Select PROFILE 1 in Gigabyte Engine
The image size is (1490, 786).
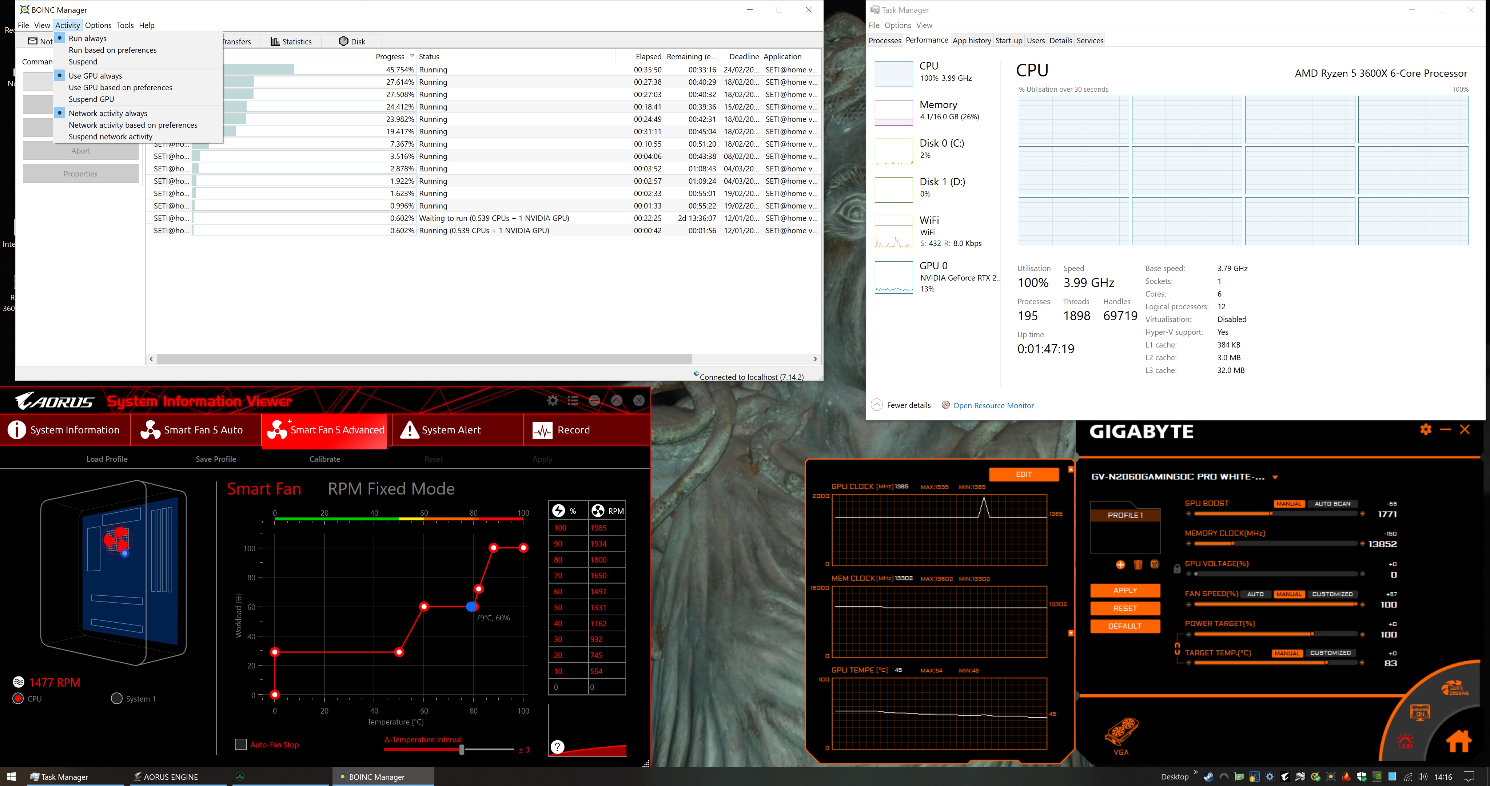(1125, 515)
